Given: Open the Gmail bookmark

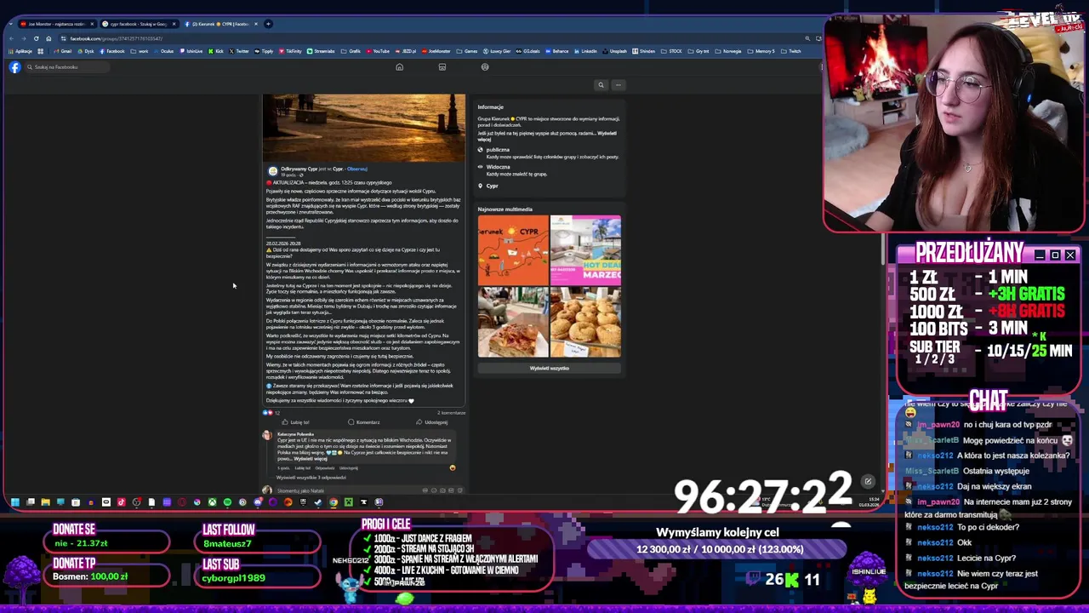Looking at the screenshot, I should 62,51.
